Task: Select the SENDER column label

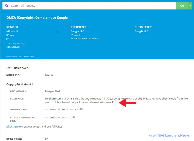Action: pyautogui.click(x=12, y=27)
